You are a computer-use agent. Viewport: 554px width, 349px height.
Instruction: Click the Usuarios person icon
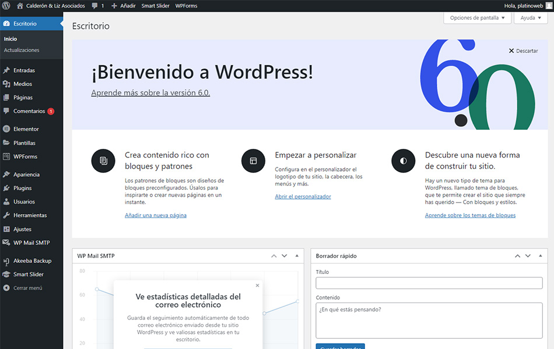point(6,202)
